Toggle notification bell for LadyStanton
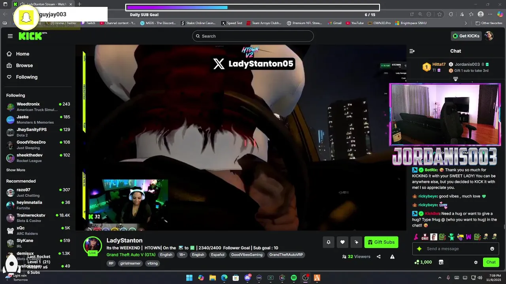 328,242
